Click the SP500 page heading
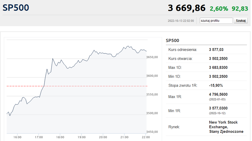 [x=16, y=8]
